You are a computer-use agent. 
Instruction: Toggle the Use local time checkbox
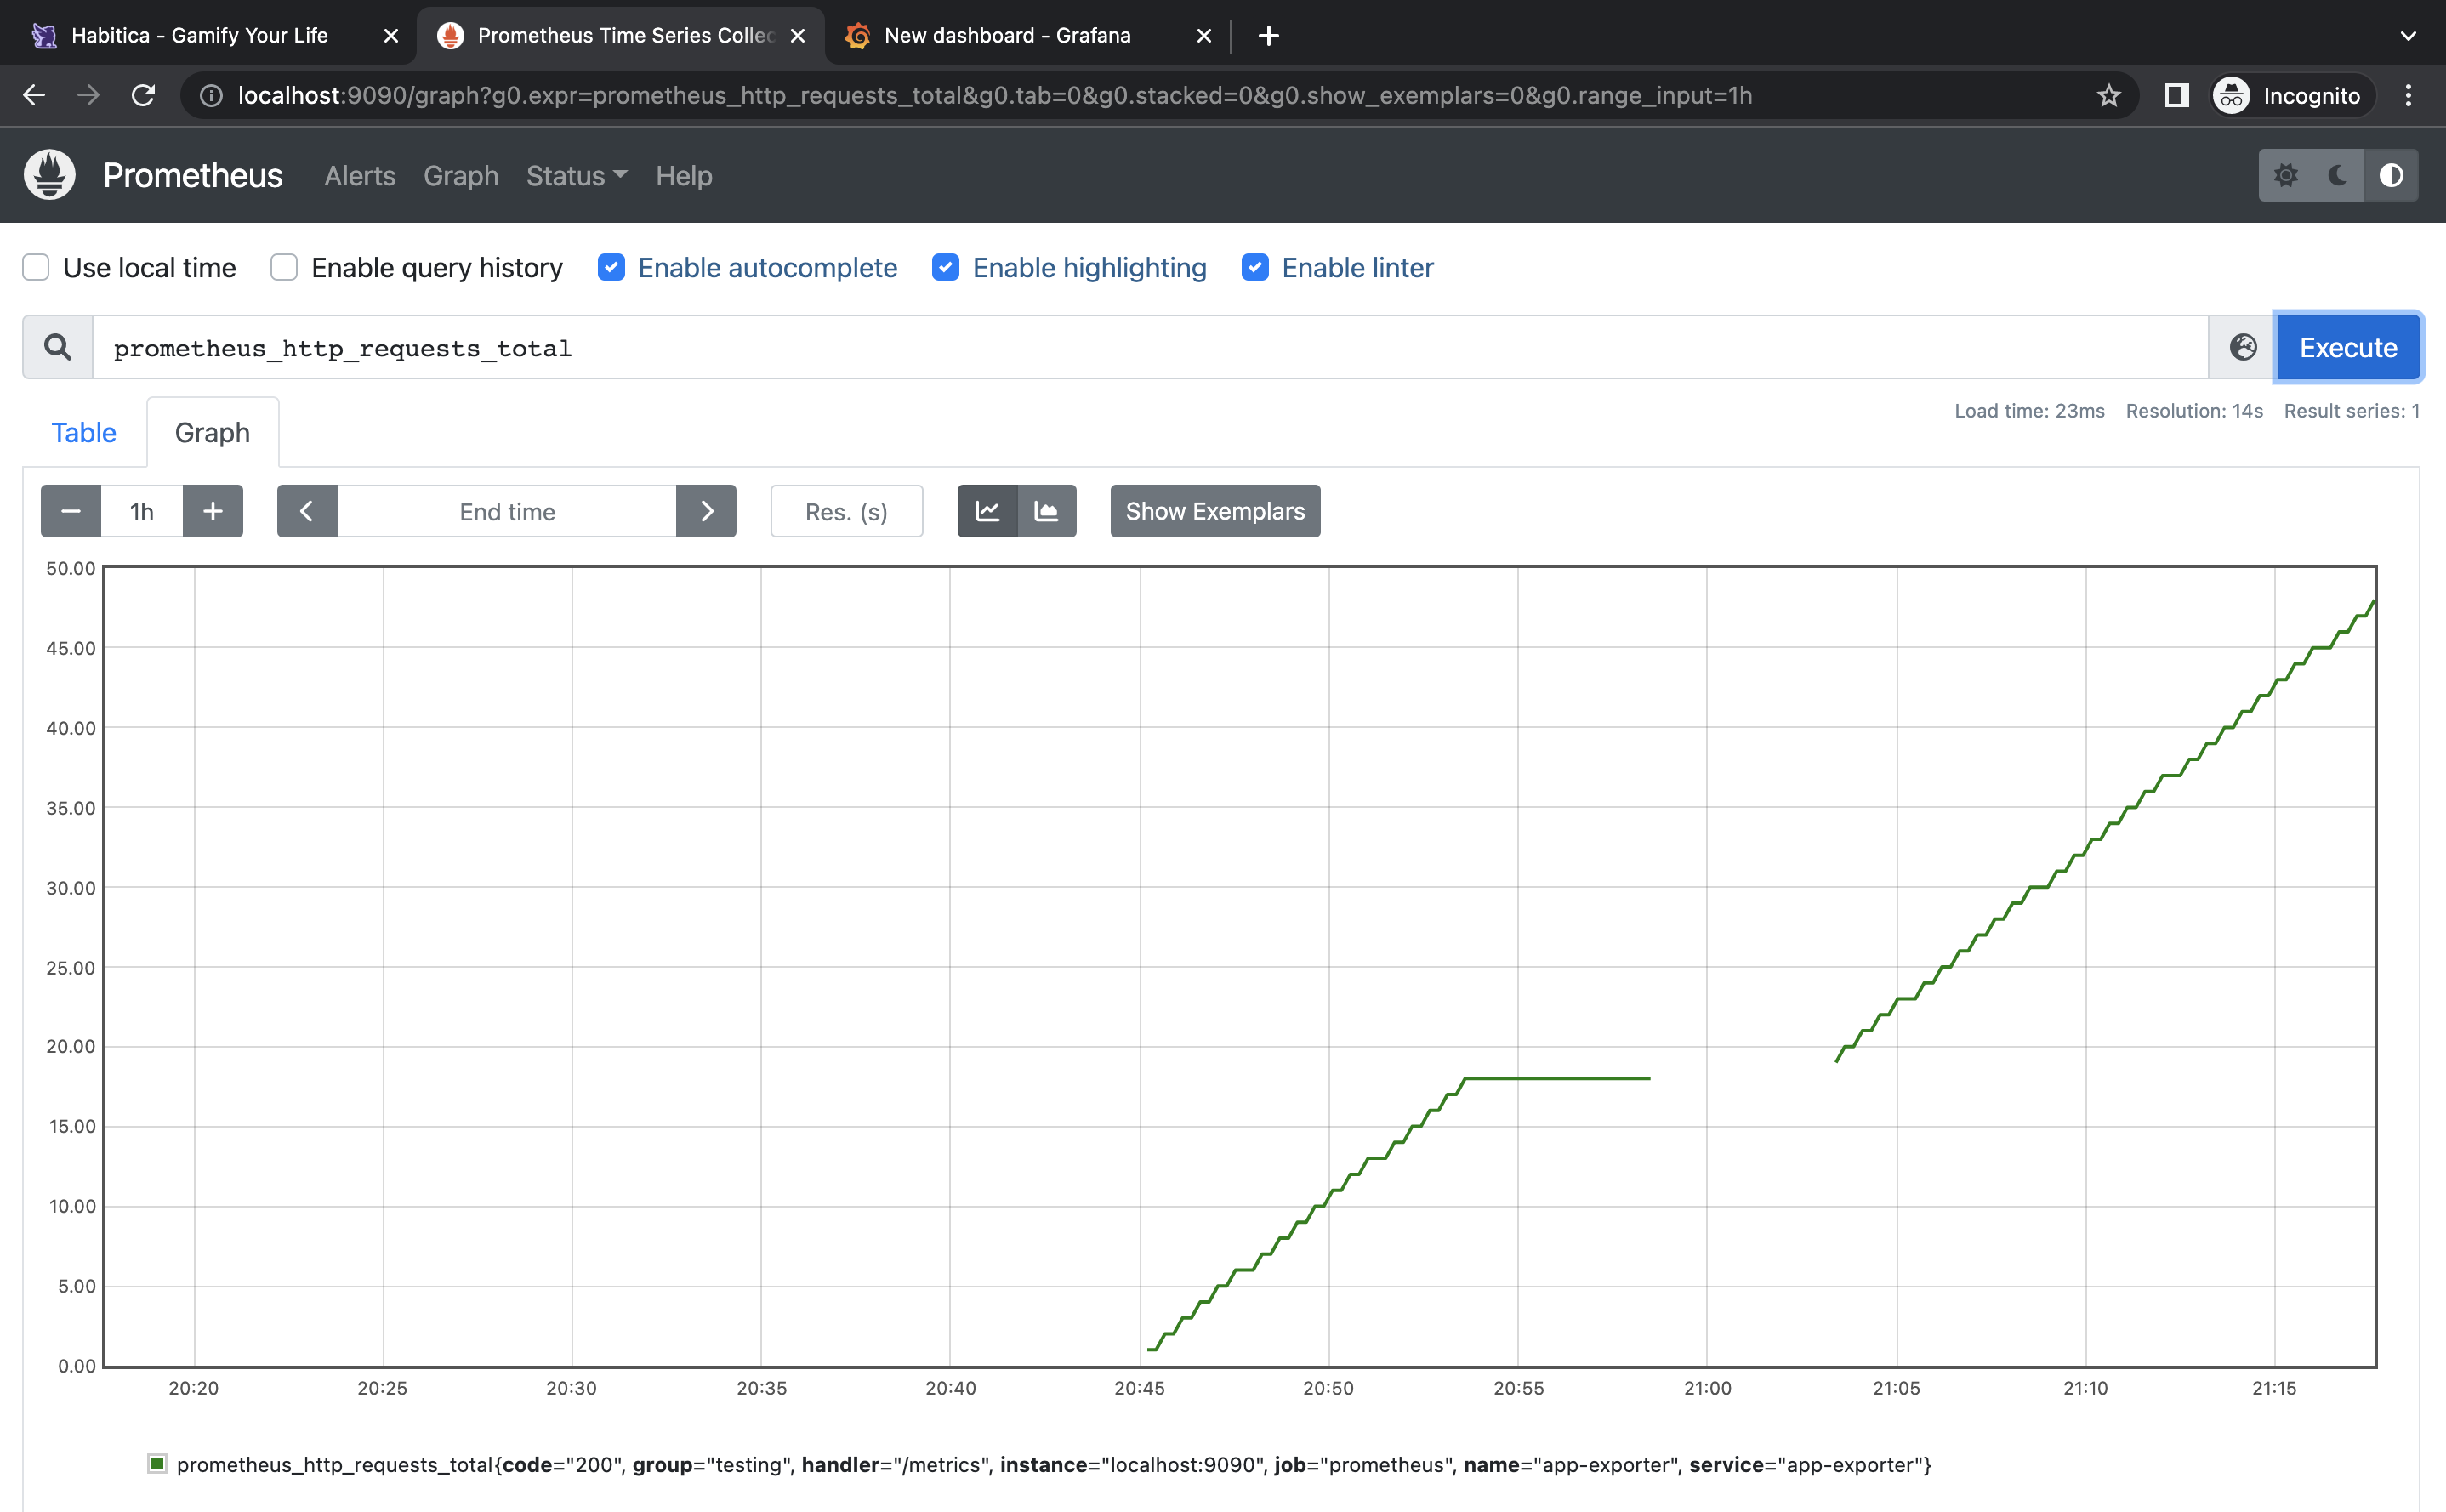36,267
